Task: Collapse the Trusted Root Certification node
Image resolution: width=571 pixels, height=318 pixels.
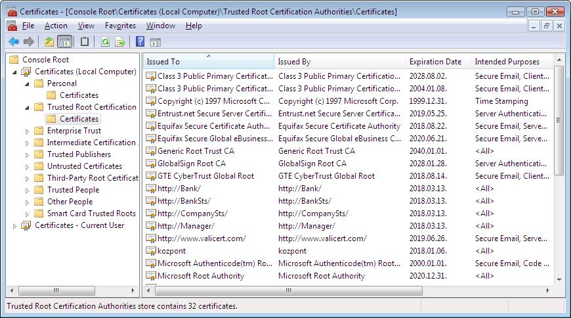Action: tap(27, 108)
